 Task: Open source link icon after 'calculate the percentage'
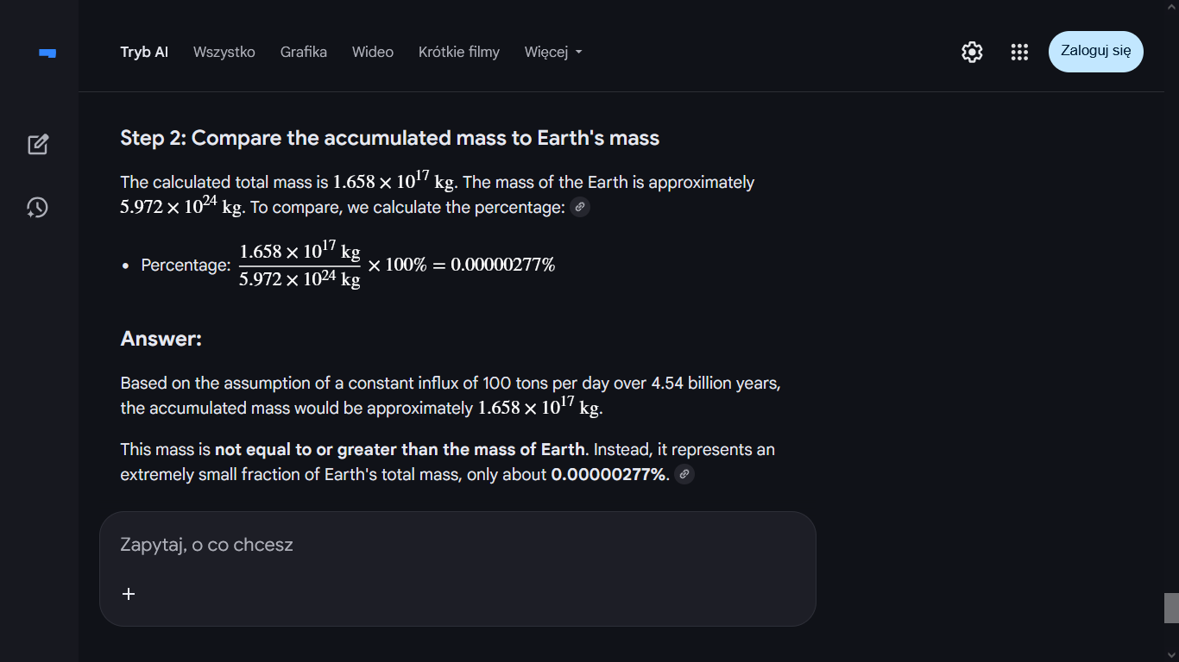pos(580,208)
